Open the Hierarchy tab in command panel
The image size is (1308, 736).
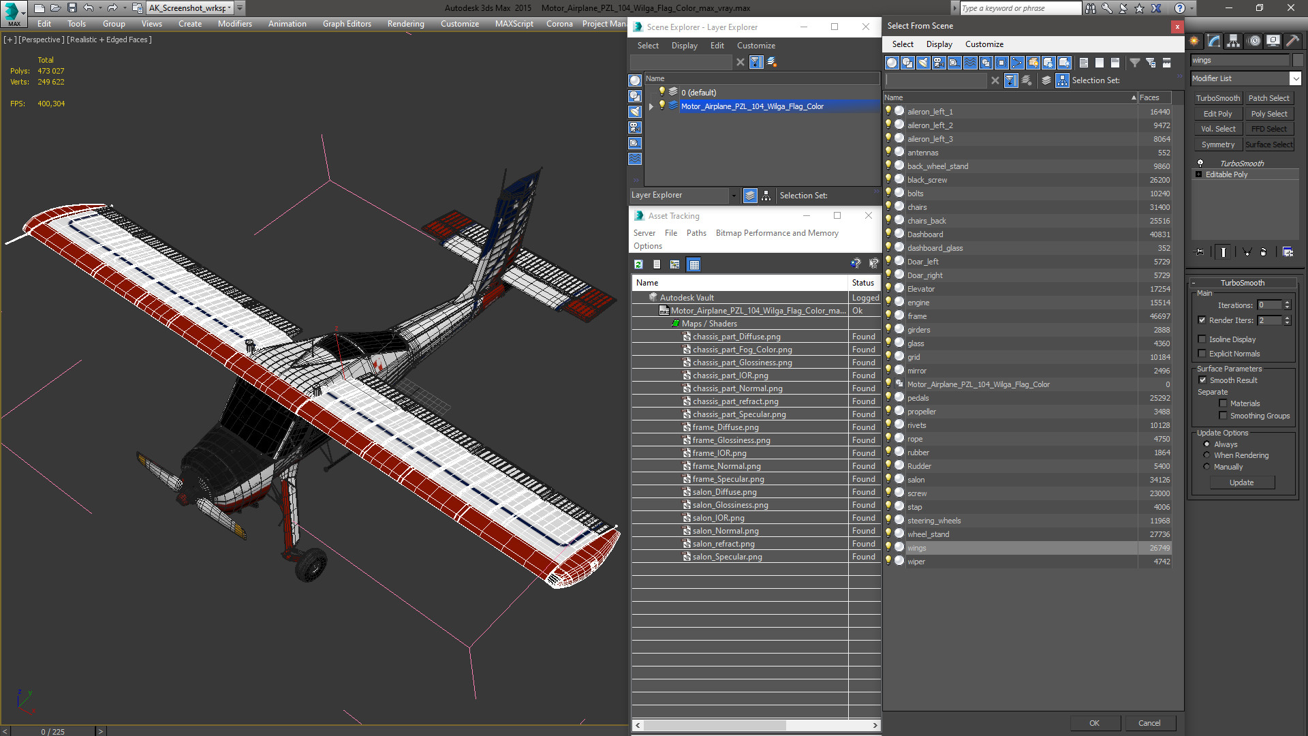(1233, 41)
